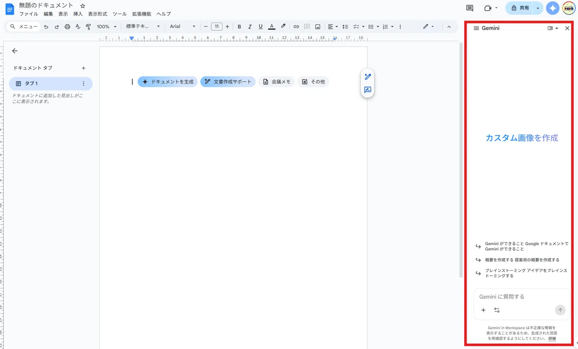Click the floating suggest edits icon
The height and width of the screenshot is (349, 578).
coord(368,90)
